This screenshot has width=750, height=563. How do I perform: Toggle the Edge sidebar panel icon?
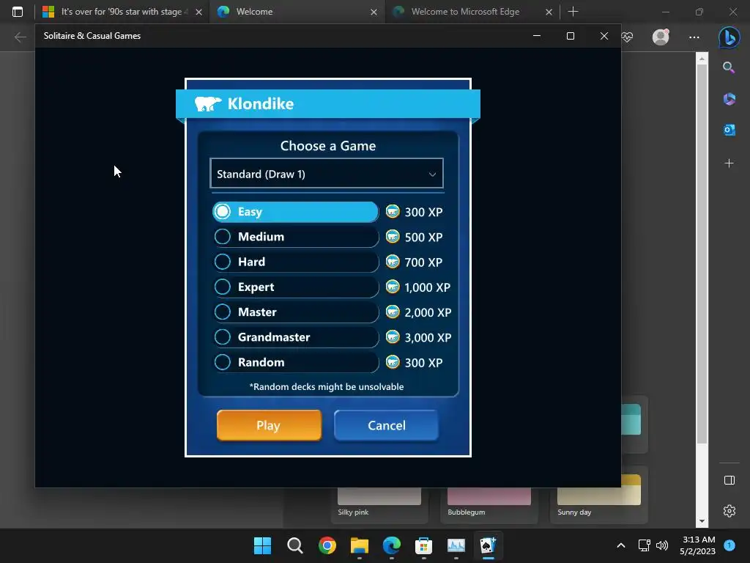tap(729, 480)
